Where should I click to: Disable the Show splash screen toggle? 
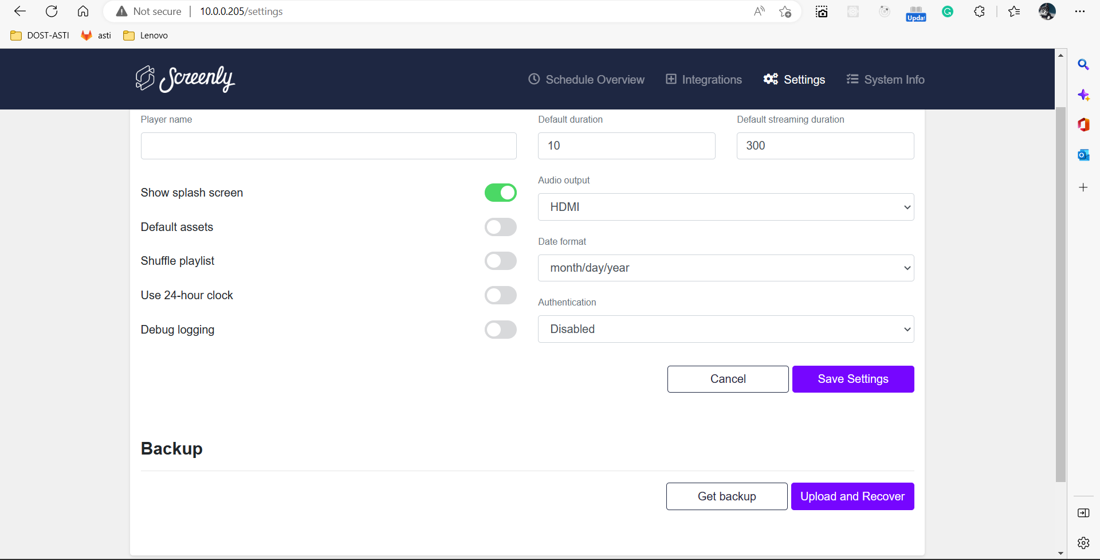[x=500, y=193]
